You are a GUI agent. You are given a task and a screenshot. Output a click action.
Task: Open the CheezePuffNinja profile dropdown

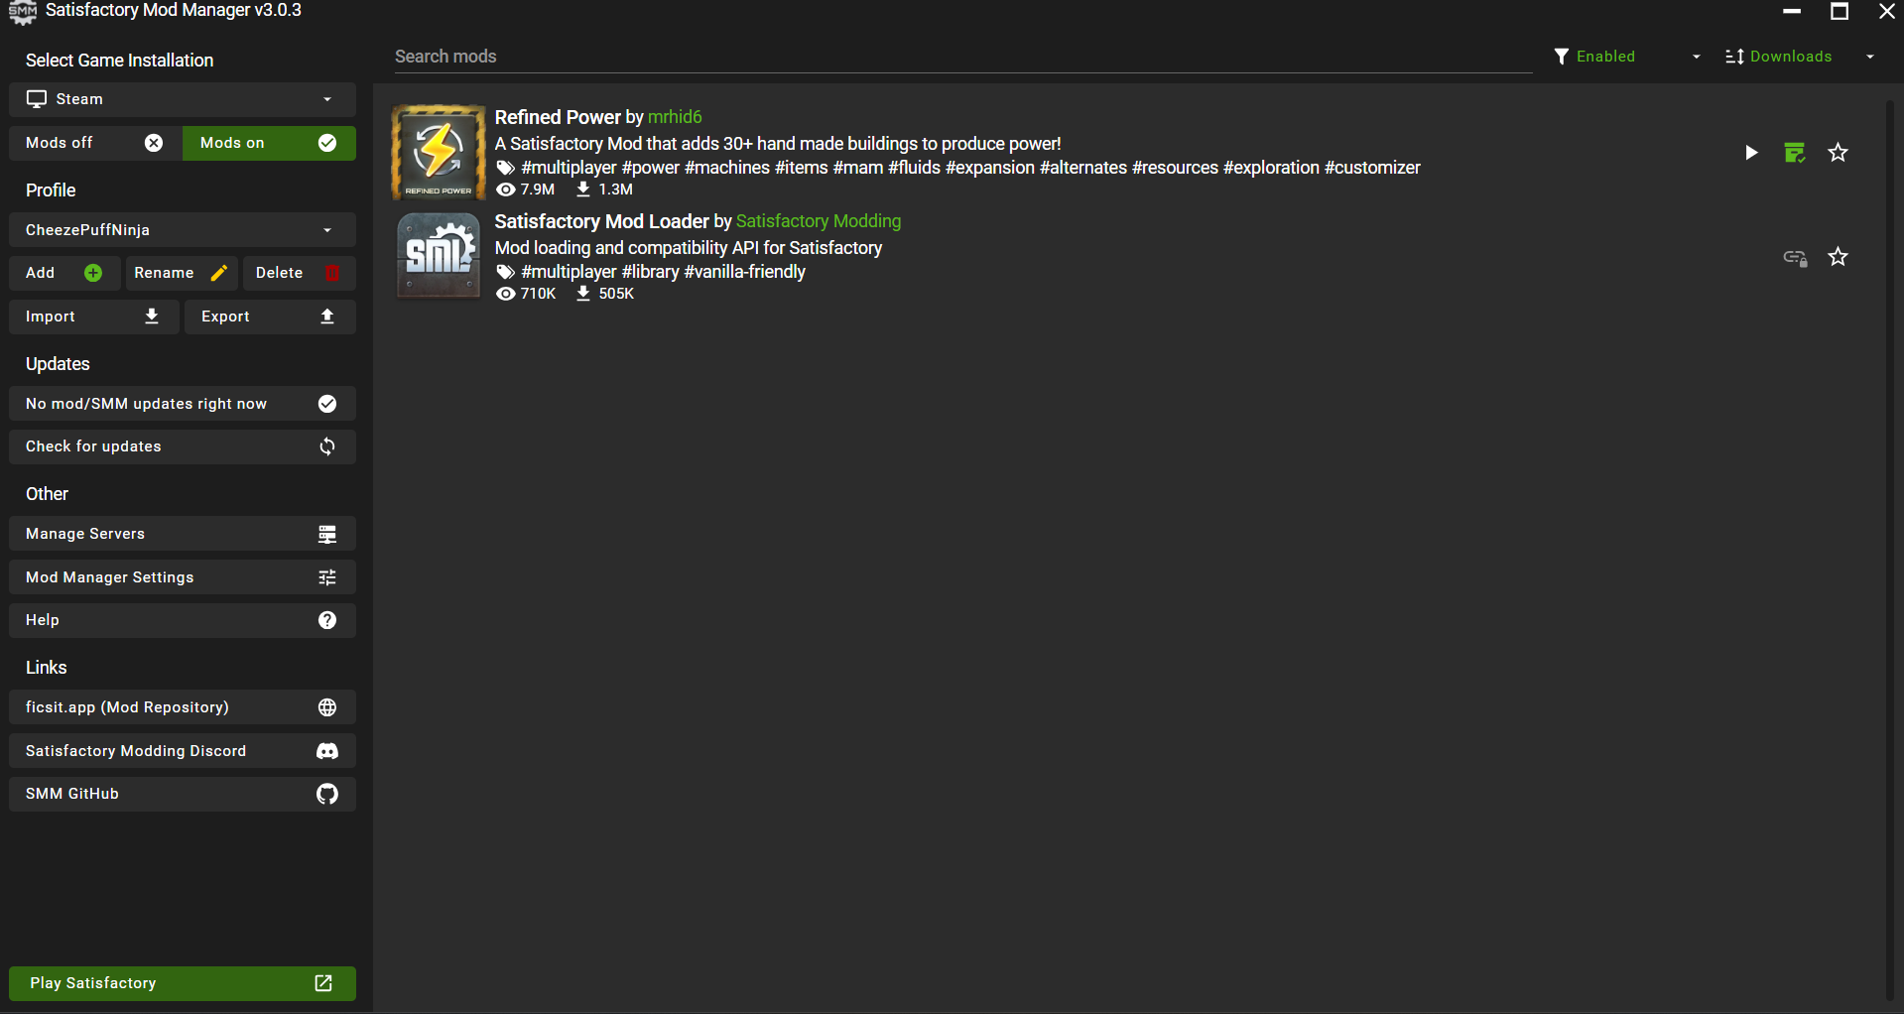[183, 230]
